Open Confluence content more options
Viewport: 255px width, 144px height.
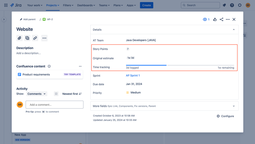(x=80, y=66)
